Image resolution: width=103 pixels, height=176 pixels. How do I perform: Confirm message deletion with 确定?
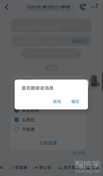(75, 102)
